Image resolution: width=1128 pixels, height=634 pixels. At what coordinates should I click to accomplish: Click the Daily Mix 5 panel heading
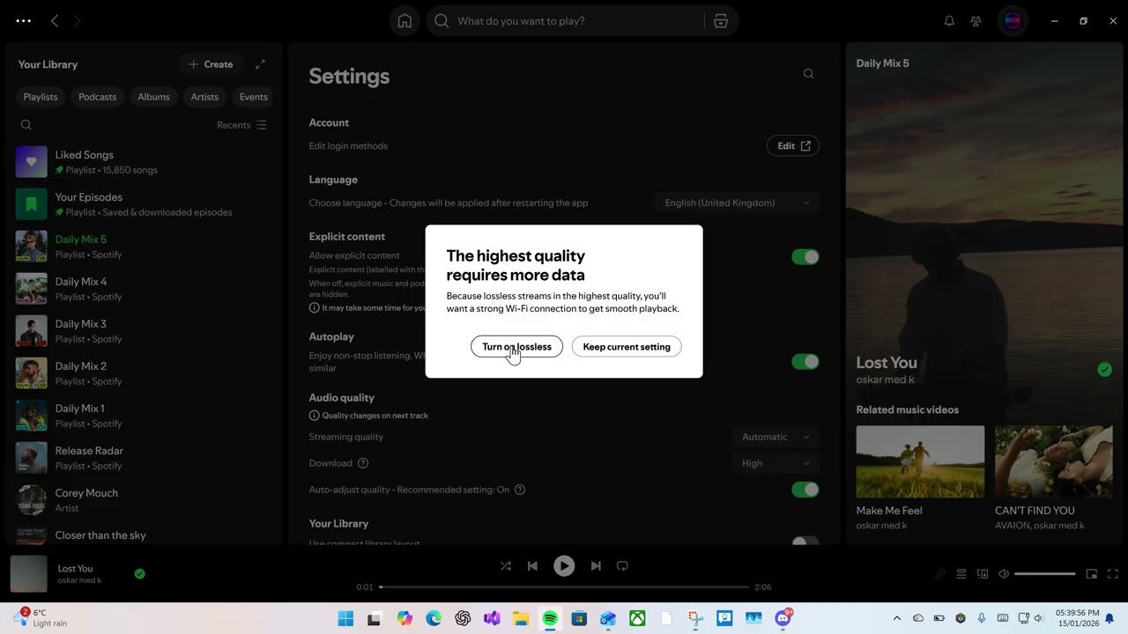pos(882,63)
